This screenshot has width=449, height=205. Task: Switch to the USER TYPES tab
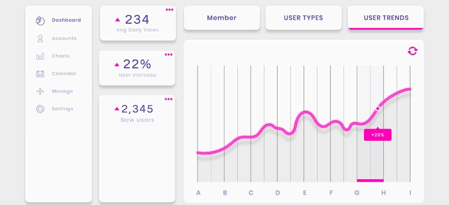point(303,18)
